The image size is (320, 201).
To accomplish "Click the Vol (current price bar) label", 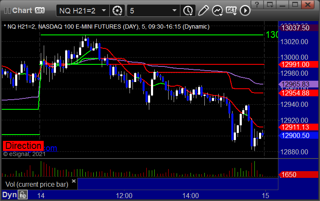I will coord(37,184).
